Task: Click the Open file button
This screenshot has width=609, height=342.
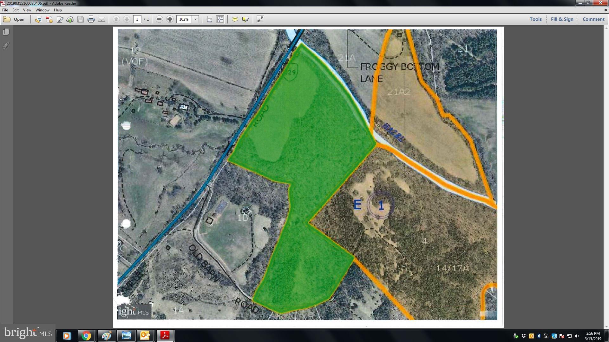Action: [14, 19]
